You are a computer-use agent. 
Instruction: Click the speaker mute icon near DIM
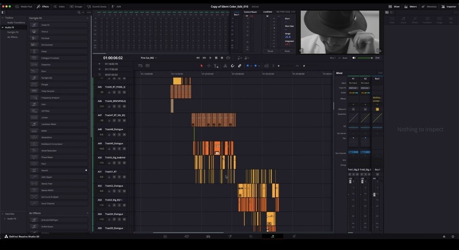click(x=354, y=58)
